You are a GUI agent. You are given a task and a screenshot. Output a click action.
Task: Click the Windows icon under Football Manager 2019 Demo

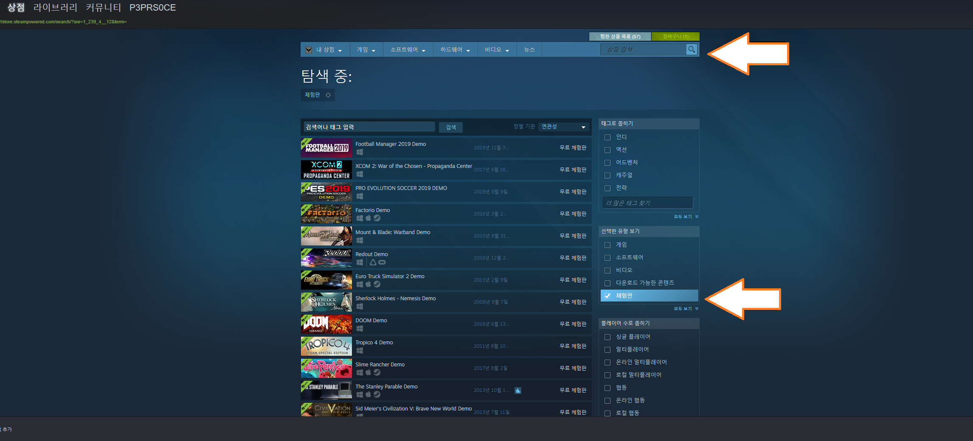click(360, 152)
